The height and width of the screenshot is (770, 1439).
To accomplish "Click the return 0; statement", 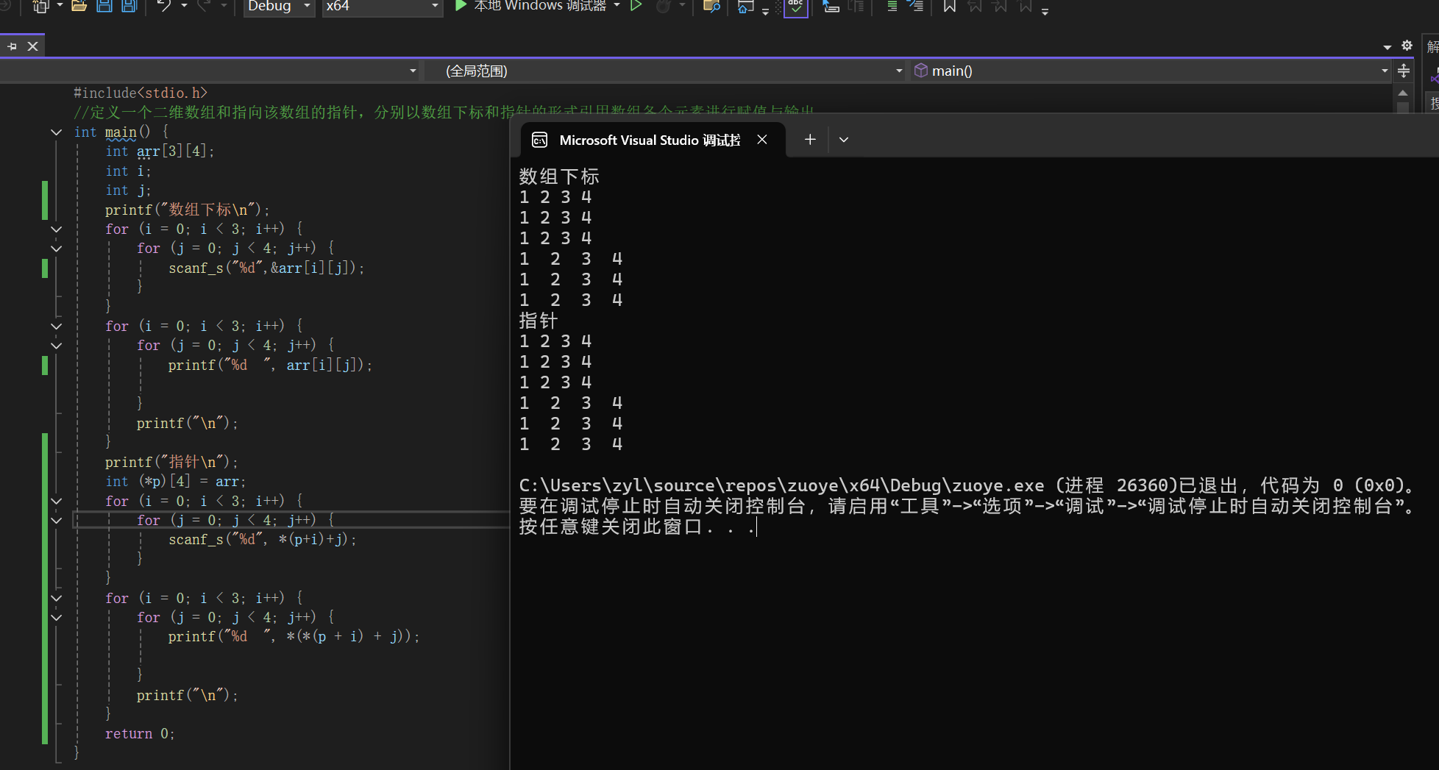I will point(140,734).
